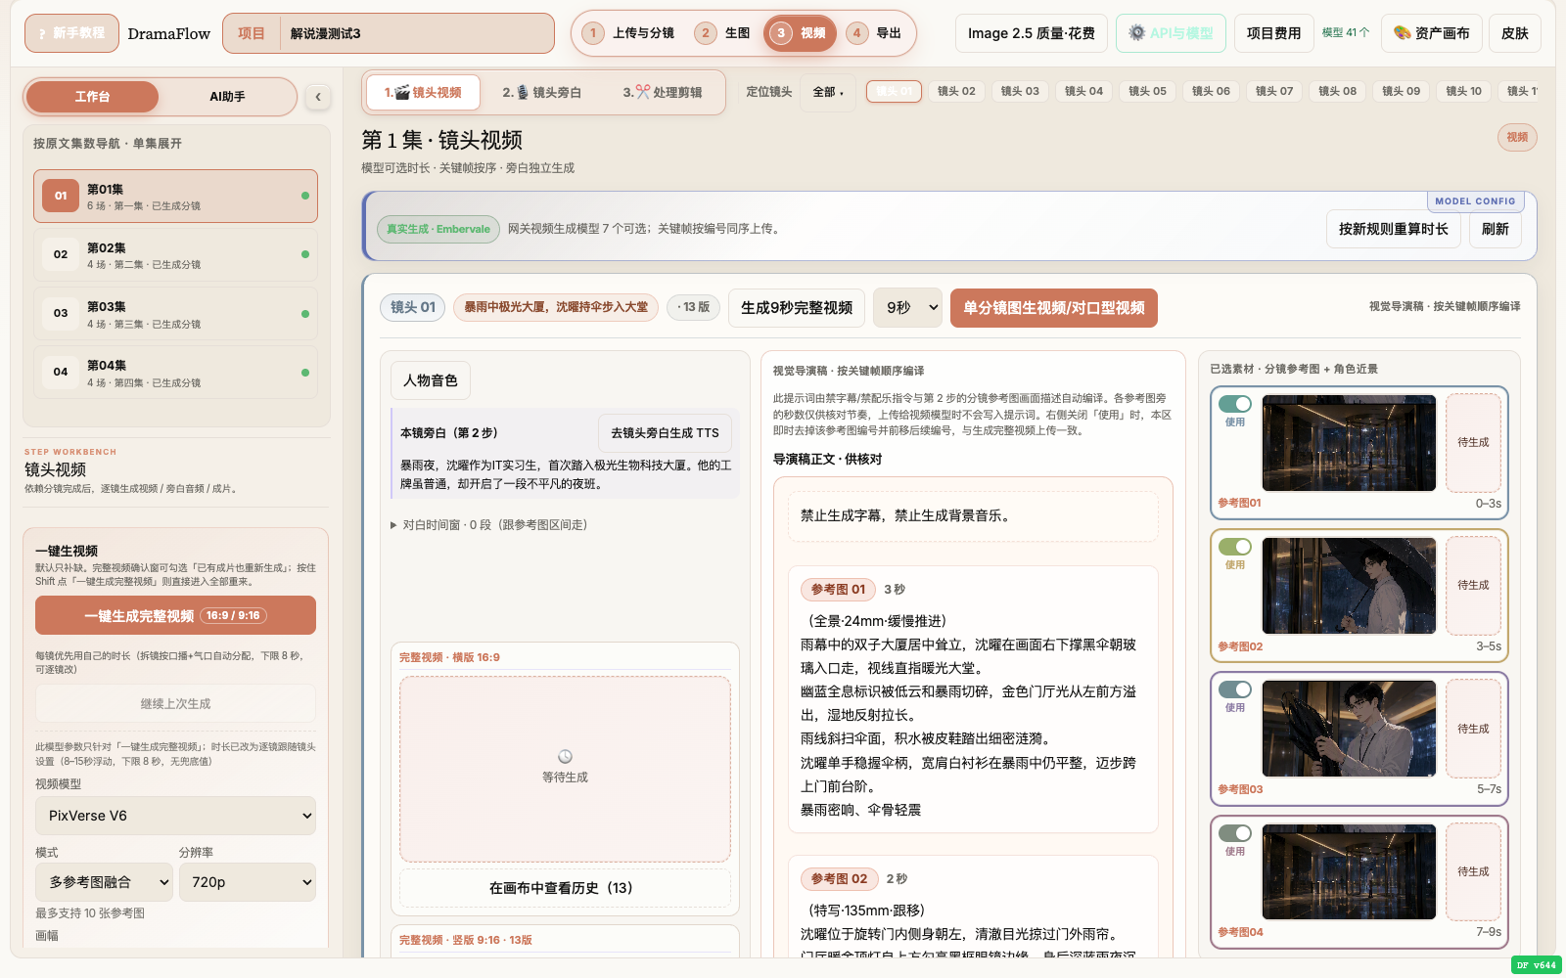This screenshot has height=978, width=1566.
Task: Open 在画布中查看历史 (13) link
Action: point(565,888)
